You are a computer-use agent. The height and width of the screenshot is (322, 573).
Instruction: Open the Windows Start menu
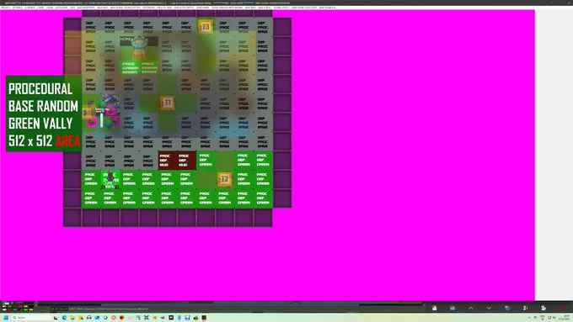(x=6, y=318)
